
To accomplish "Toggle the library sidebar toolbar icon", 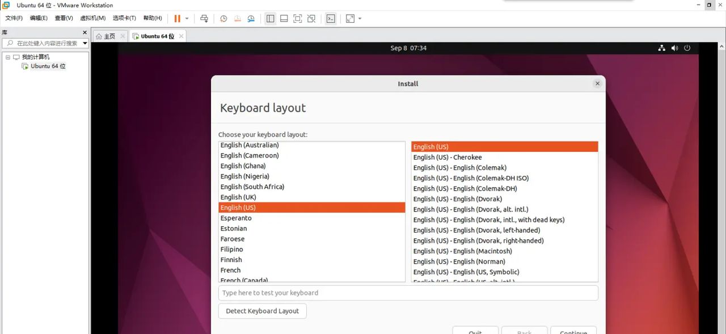I will point(271,19).
